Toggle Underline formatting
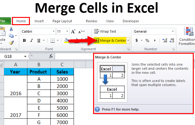Screen dimensions: 195x125 (39, 41)
